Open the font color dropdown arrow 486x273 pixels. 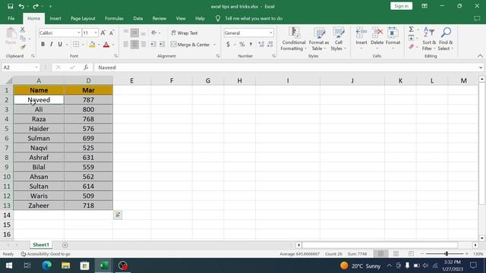(x=113, y=45)
